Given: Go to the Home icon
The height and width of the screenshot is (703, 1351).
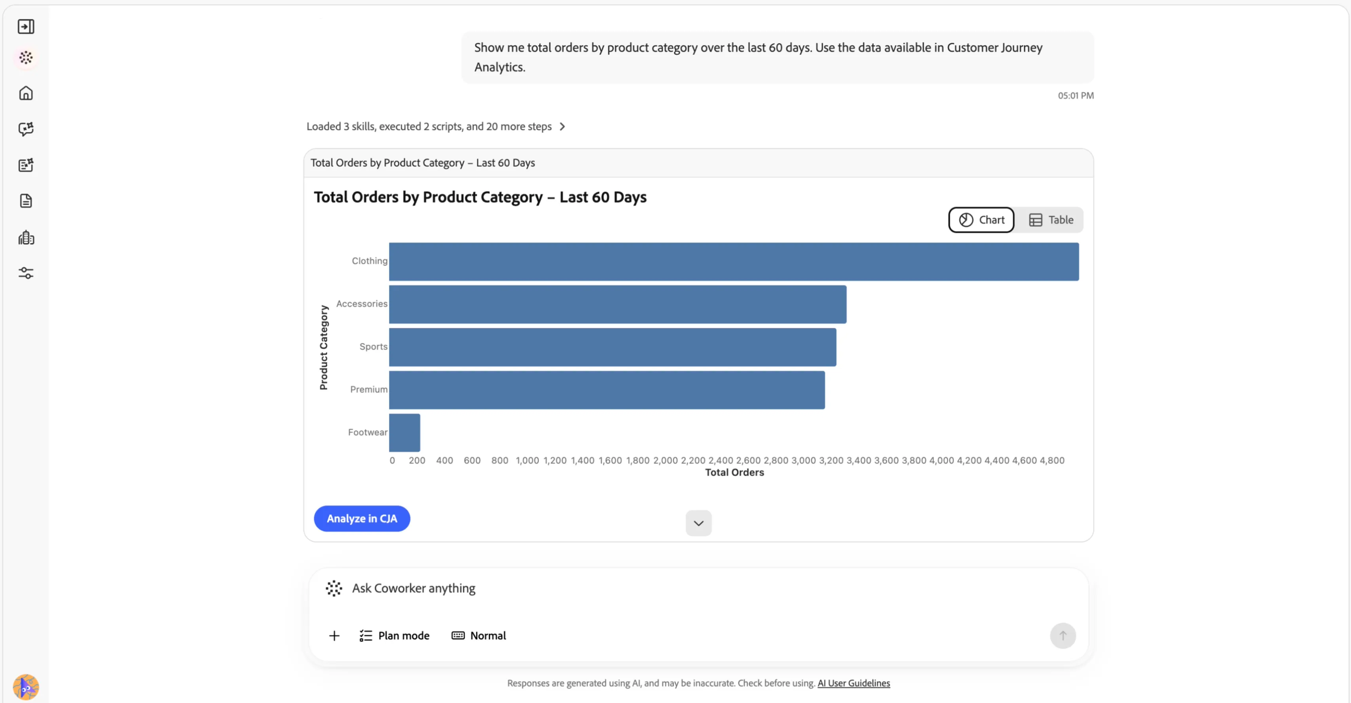Looking at the screenshot, I should point(26,93).
